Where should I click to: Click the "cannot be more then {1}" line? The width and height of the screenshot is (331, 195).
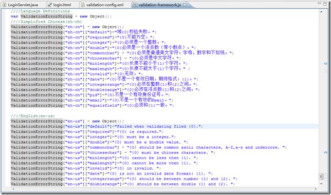point(104,163)
